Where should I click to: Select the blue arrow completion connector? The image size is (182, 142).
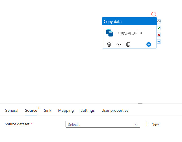(x=159, y=42)
